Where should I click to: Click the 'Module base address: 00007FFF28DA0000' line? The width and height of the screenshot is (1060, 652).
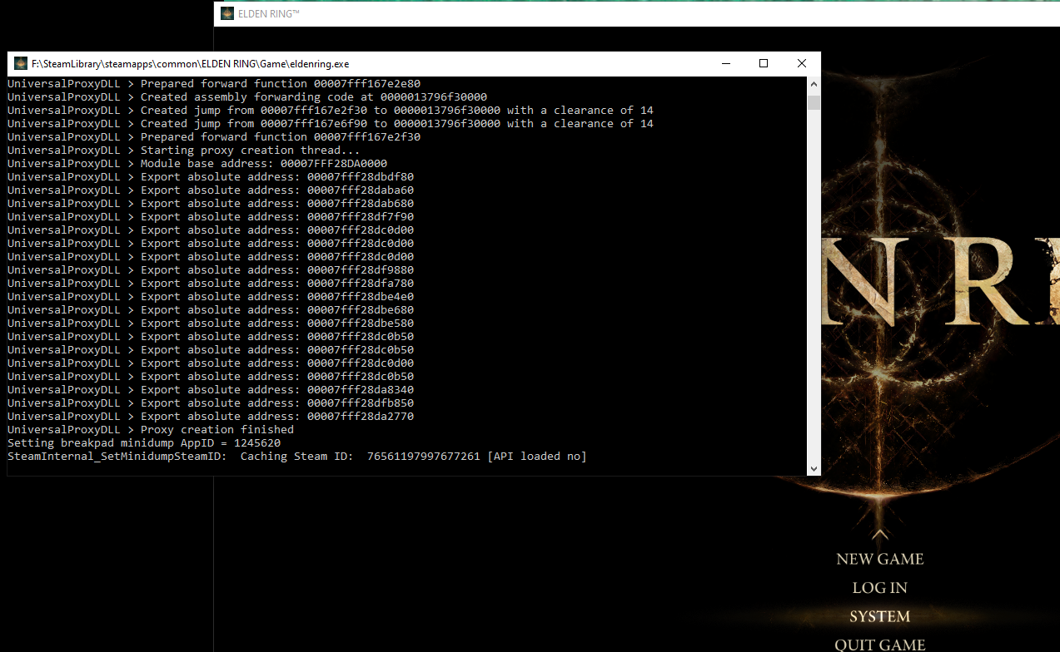pyautogui.click(x=197, y=164)
